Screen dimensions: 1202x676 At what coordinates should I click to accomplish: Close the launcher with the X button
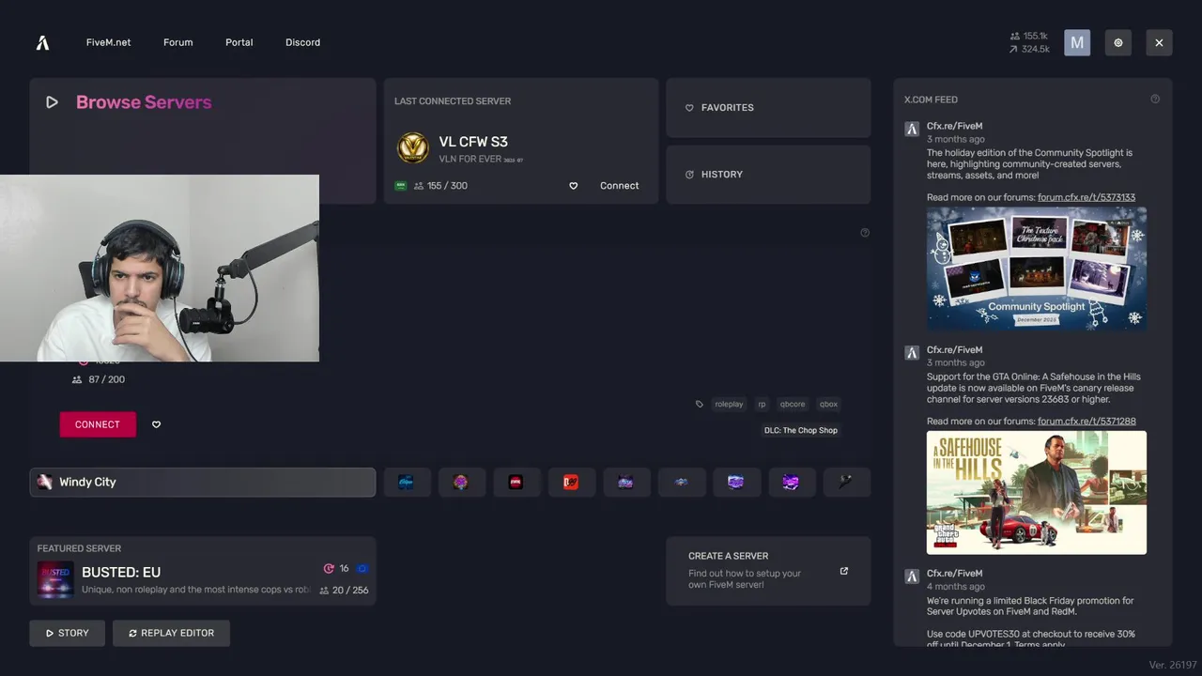click(x=1159, y=42)
